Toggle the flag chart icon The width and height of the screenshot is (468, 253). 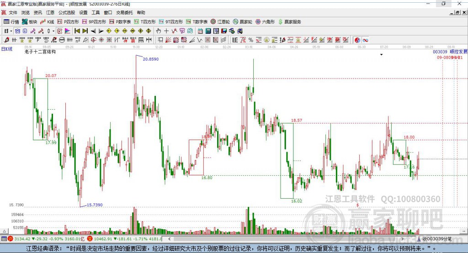pos(68,31)
